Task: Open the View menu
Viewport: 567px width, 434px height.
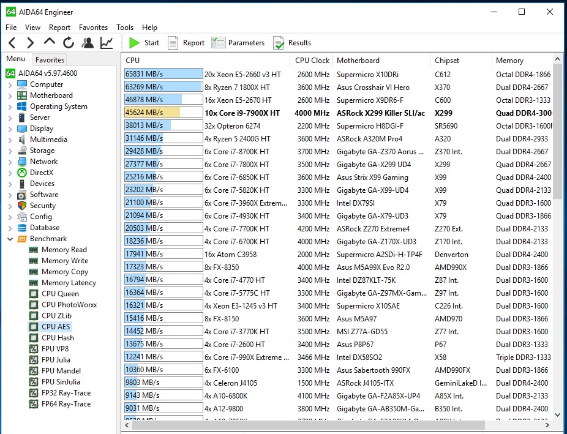Action: (32, 28)
